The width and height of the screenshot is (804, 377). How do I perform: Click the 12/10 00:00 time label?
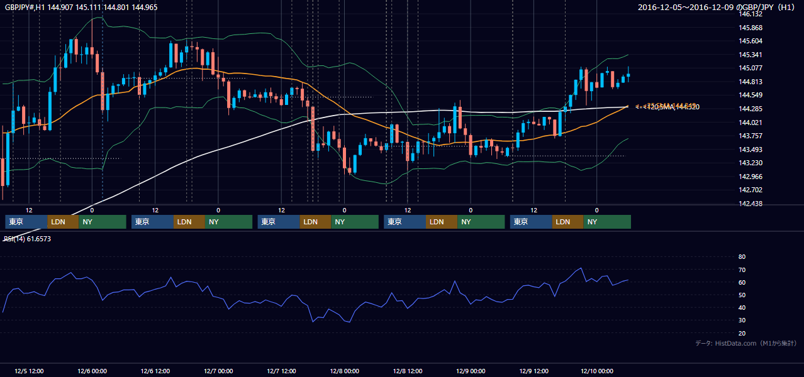(x=597, y=371)
